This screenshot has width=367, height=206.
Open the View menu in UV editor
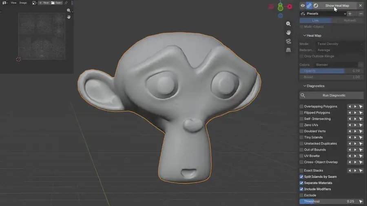click(13, 3)
